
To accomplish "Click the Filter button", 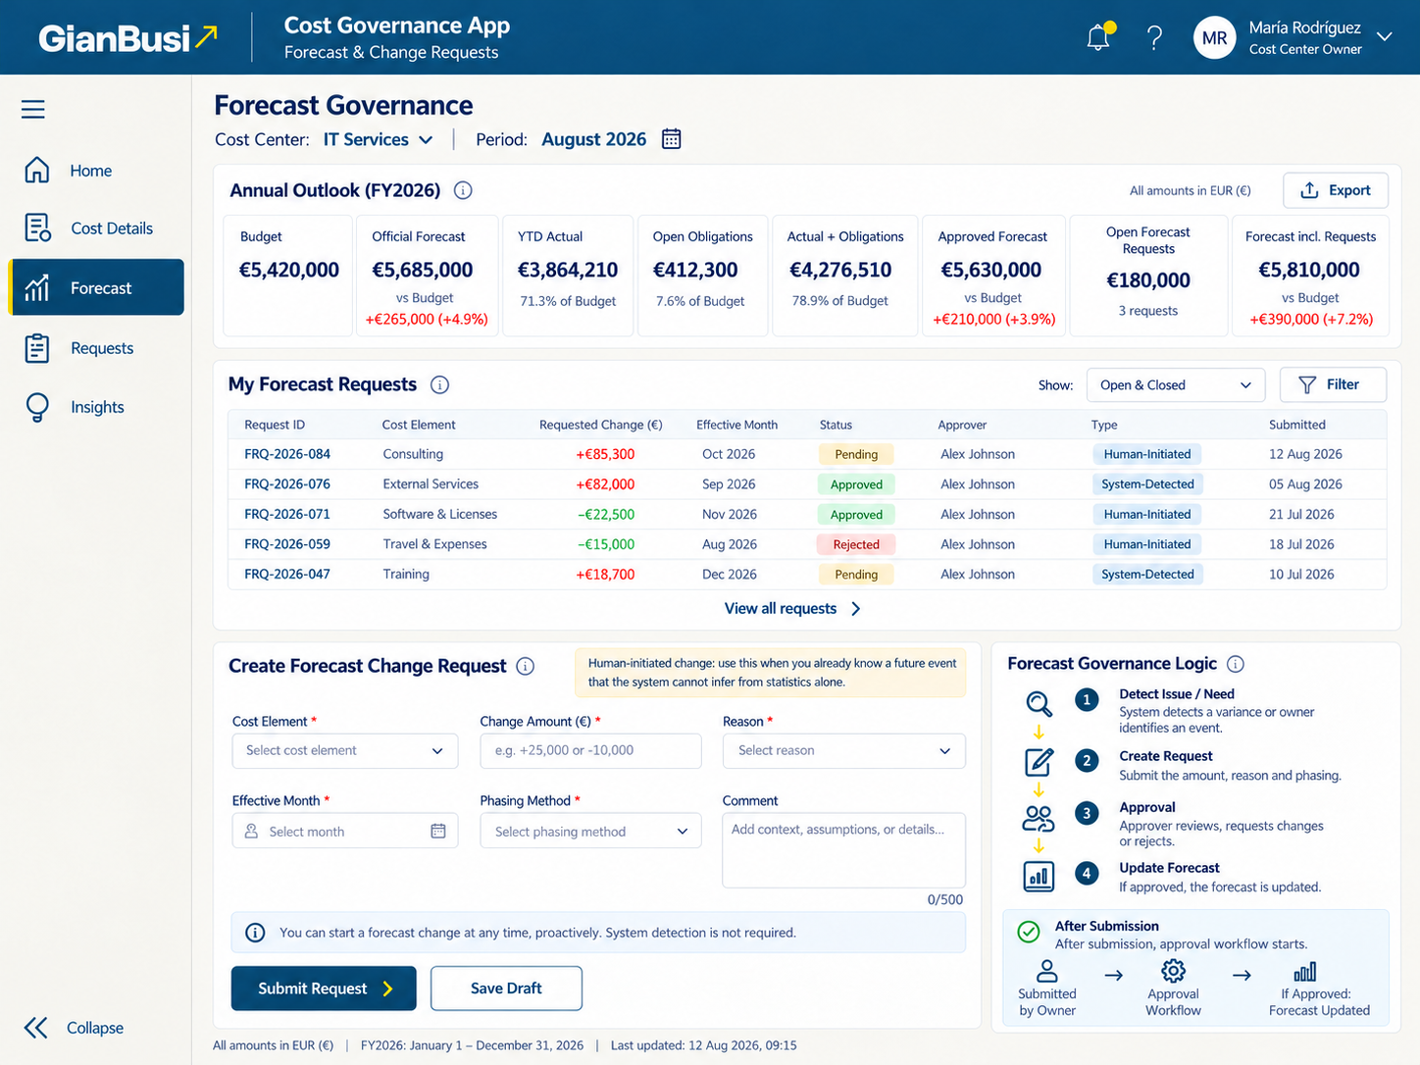I will (x=1333, y=384).
